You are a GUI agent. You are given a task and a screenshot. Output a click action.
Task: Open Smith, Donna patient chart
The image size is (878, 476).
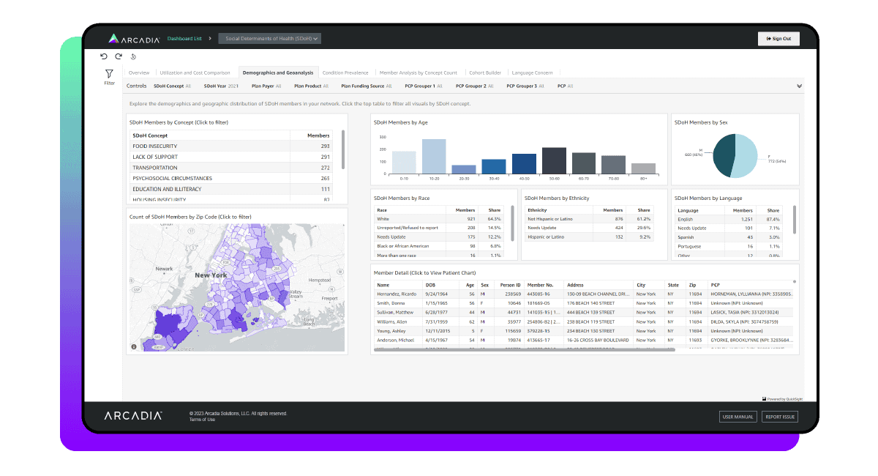pos(584,303)
